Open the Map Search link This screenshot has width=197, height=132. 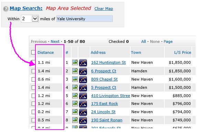click(x=26, y=8)
